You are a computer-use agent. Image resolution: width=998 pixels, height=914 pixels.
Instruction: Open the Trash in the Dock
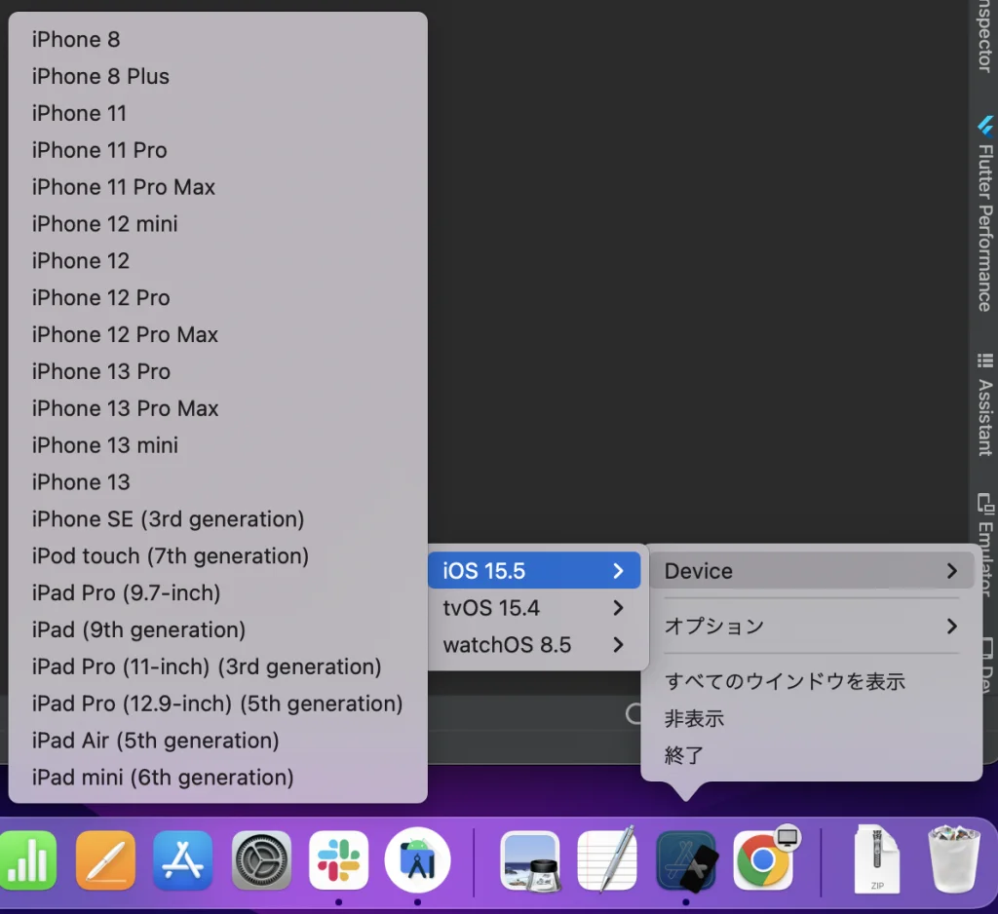pos(954,859)
